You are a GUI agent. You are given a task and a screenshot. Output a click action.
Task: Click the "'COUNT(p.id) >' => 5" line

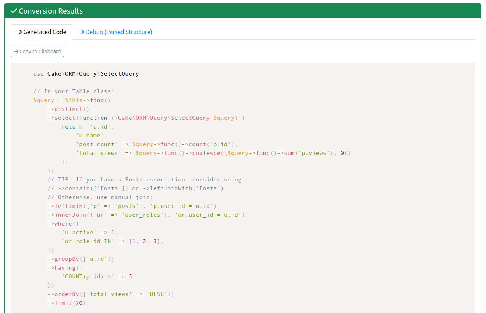point(99,277)
